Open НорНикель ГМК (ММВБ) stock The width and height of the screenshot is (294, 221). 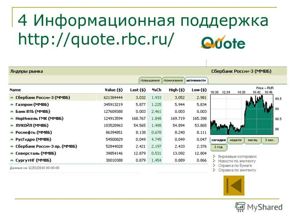[40, 118]
